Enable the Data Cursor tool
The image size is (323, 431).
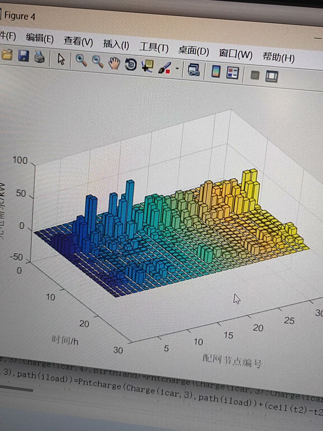coord(147,66)
